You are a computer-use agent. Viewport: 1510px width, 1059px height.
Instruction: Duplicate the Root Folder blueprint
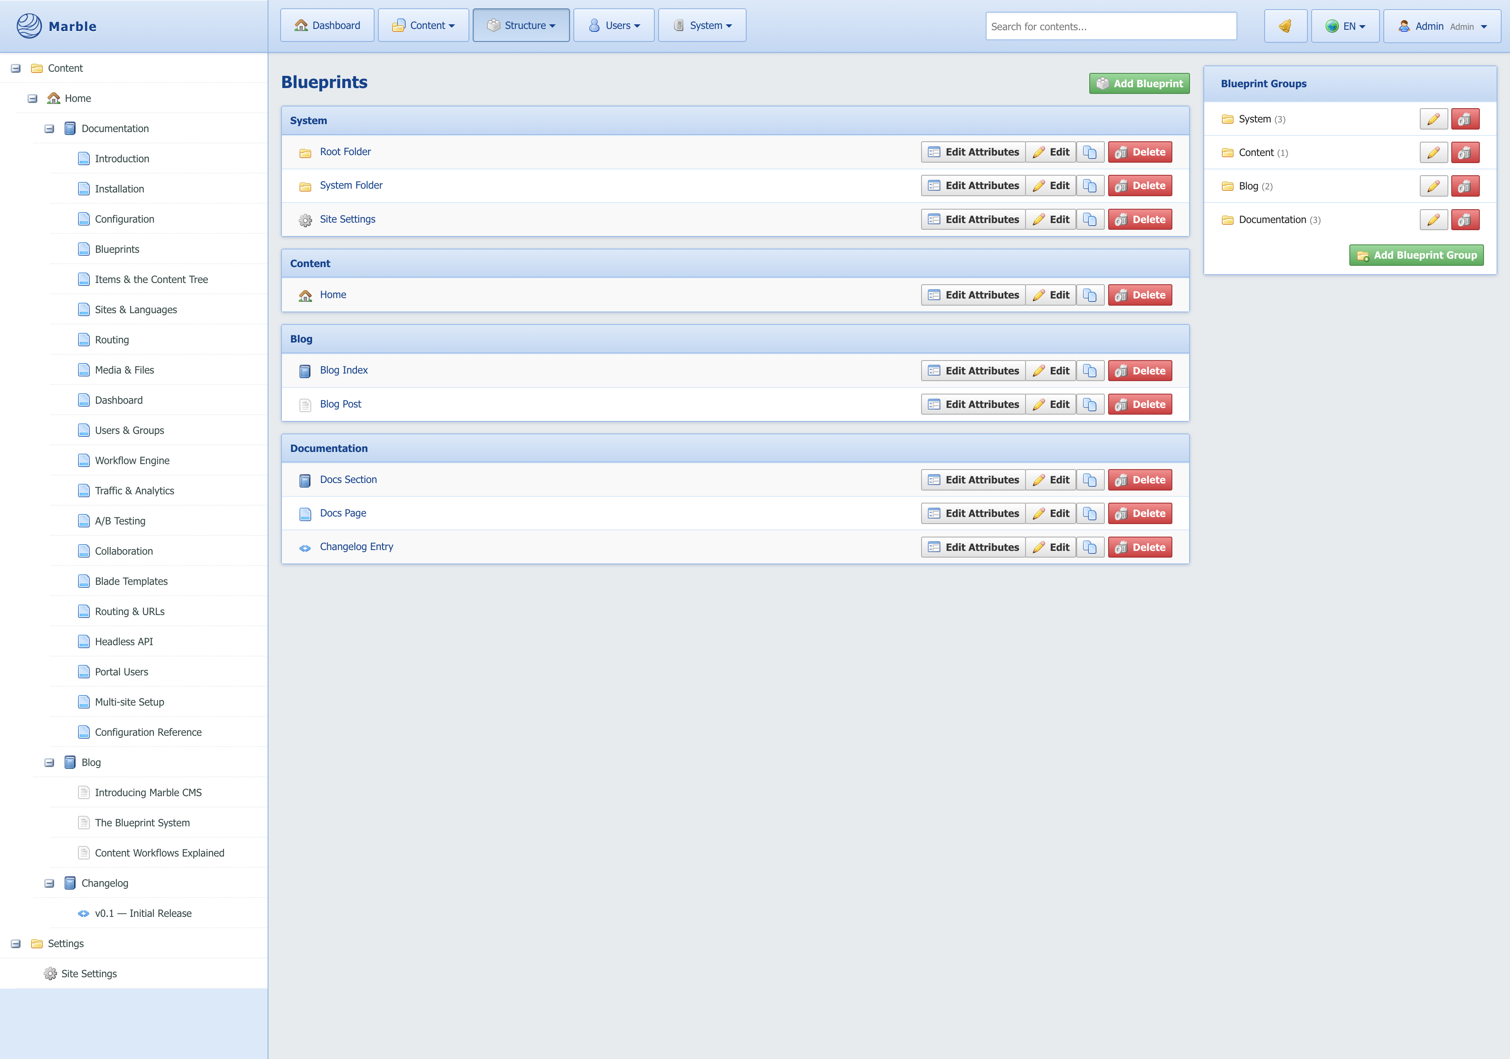pyautogui.click(x=1090, y=152)
